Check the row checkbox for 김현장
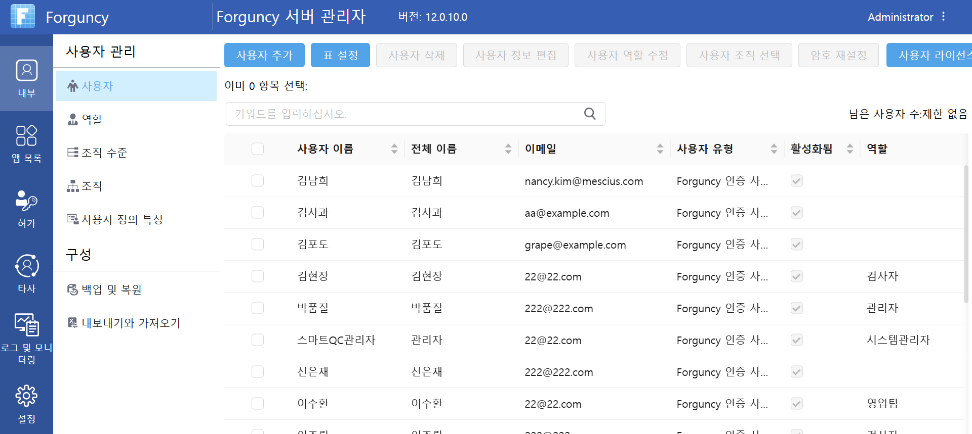This screenshot has width=972, height=434. point(258,276)
